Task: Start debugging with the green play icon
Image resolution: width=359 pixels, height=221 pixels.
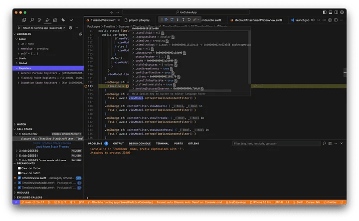Action: click(x=19, y=28)
